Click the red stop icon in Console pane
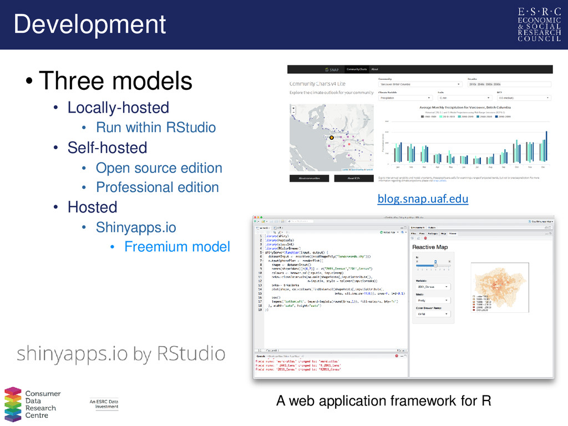The height and width of the screenshot is (426, 568). click(x=396, y=356)
